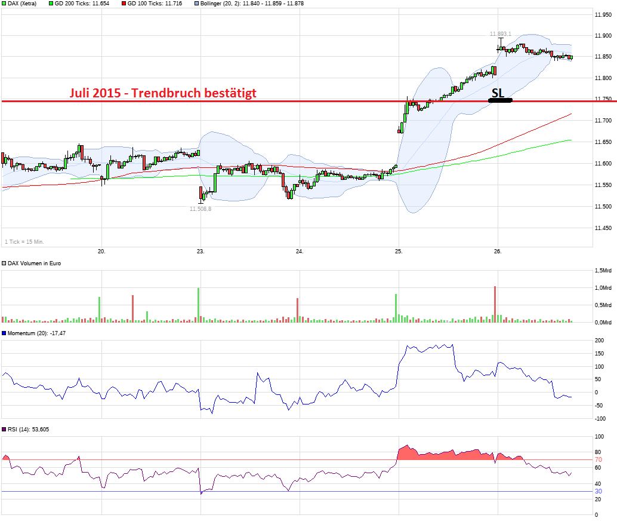Click the date label 23. on the axis

[200, 252]
